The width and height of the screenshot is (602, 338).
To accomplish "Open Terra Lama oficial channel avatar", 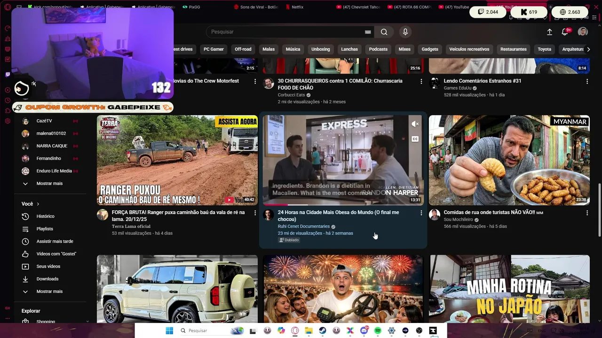I will pos(103,215).
